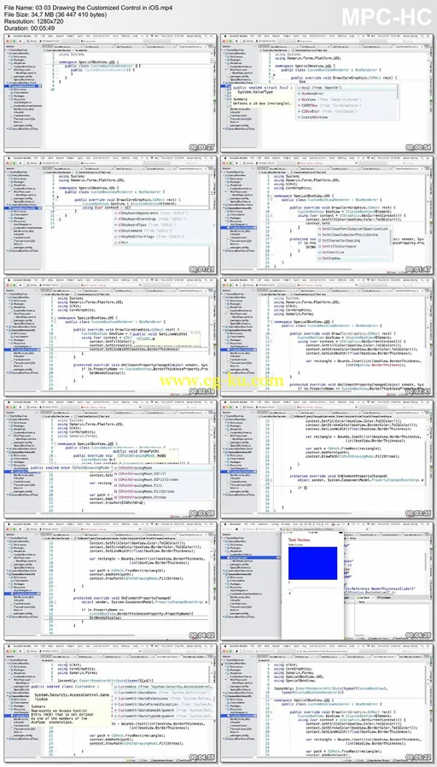Pick the highlighted SetShadow suggestion
The width and height of the screenshot is (437, 767).
click(x=354, y=258)
